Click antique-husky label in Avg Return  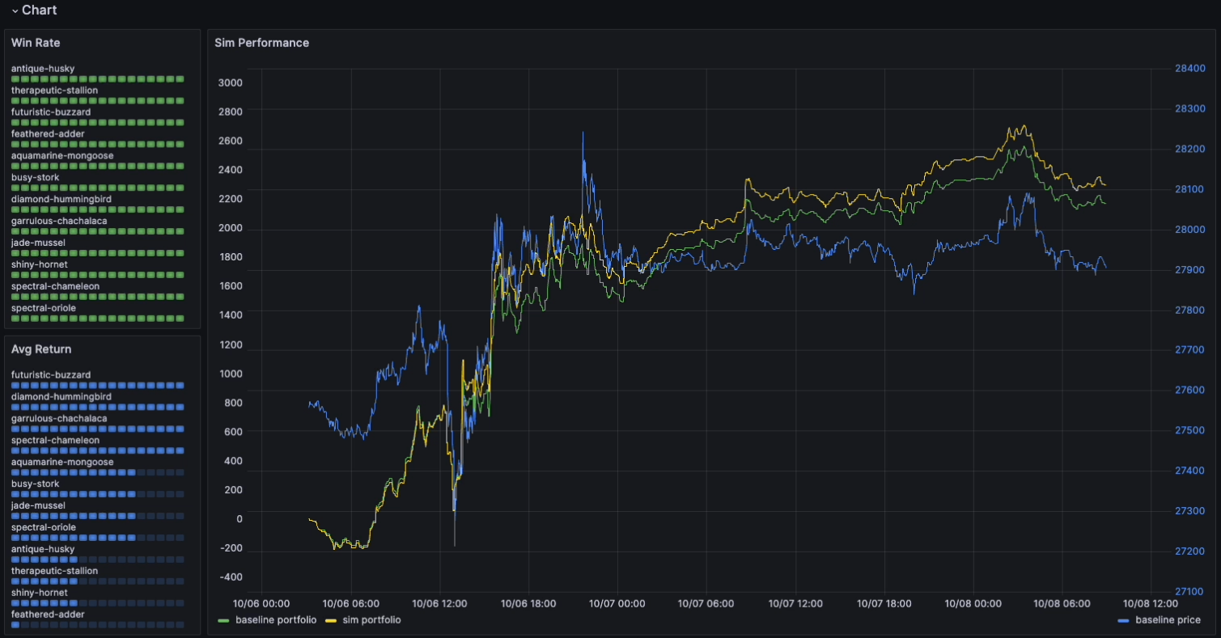pos(43,550)
